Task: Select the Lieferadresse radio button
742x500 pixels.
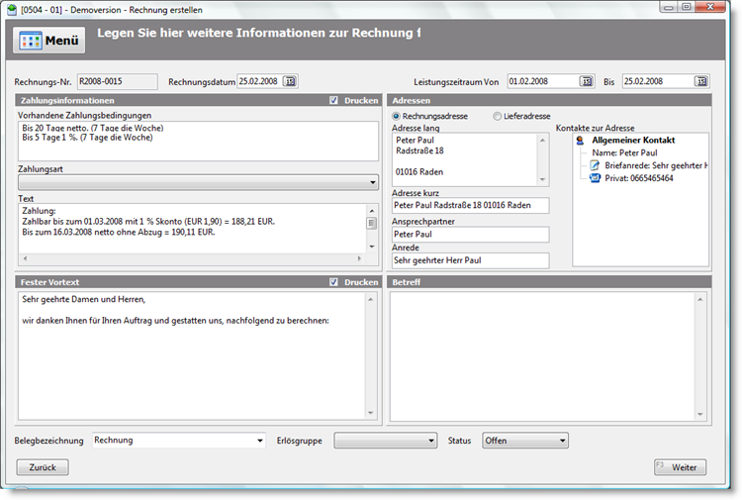Action: pos(498,116)
